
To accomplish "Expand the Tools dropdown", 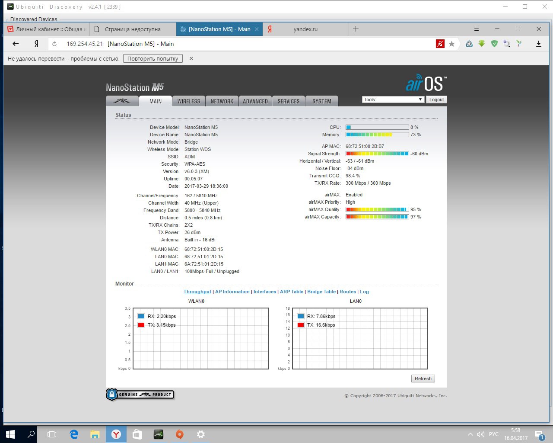I will pyautogui.click(x=393, y=100).
